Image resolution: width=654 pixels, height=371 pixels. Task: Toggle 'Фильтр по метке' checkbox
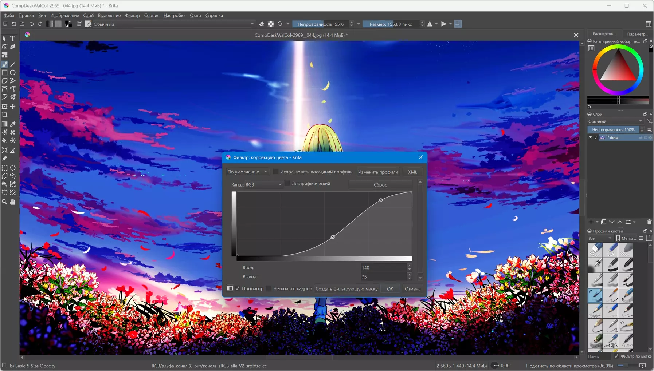(x=616, y=356)
